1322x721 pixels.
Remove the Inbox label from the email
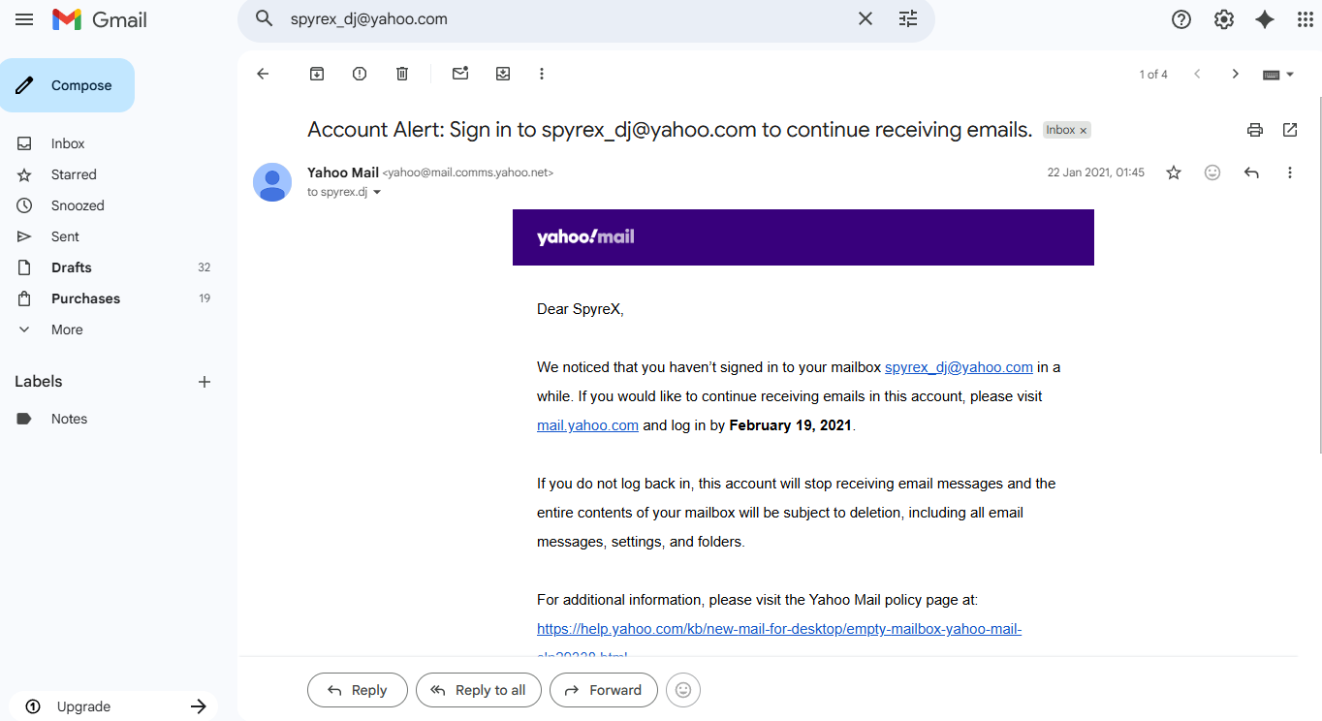pyautogui.click(x=1084, y=130)
